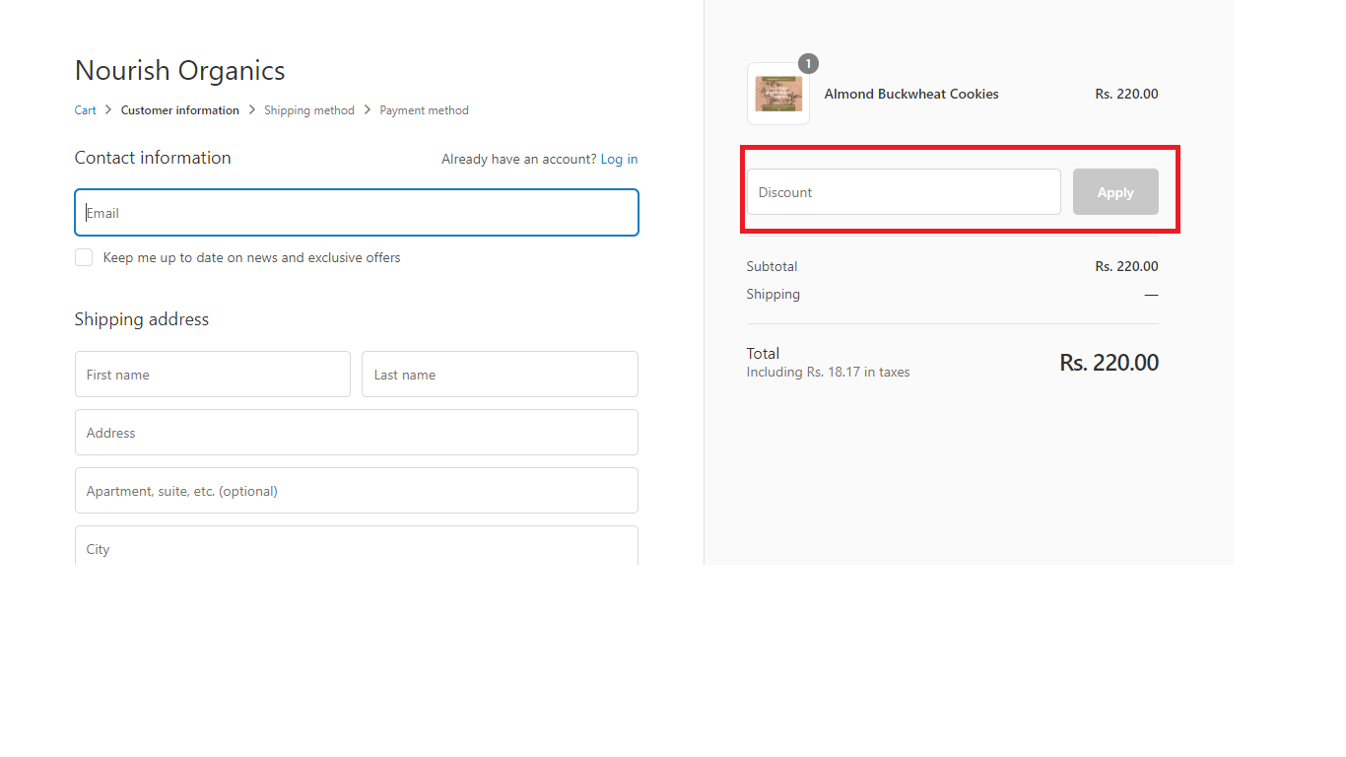Click into the Address field
Image resolution: width=1346 pixels, height=757 pixels.
357,433
